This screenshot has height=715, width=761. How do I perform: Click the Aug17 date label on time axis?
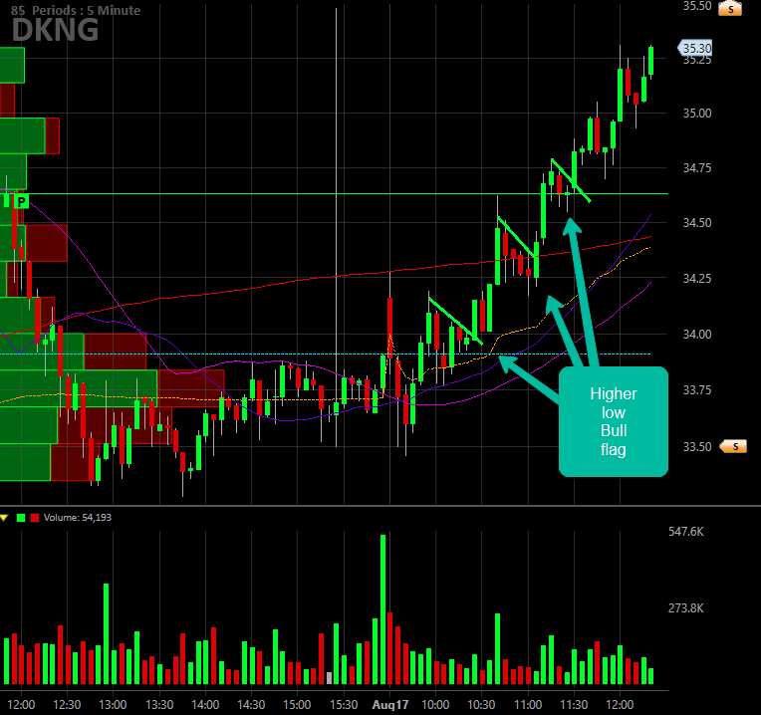390,705
